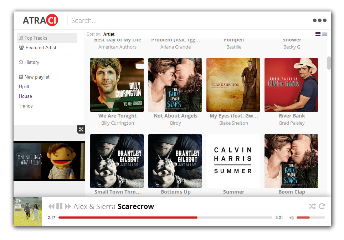The image size is (344, 240).
Task: Click the River Bank title
Action: click(x=292, y=116)
